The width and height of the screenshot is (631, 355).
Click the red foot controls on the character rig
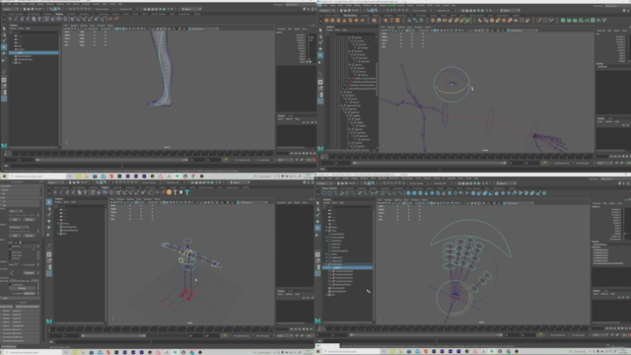(186, 294)
